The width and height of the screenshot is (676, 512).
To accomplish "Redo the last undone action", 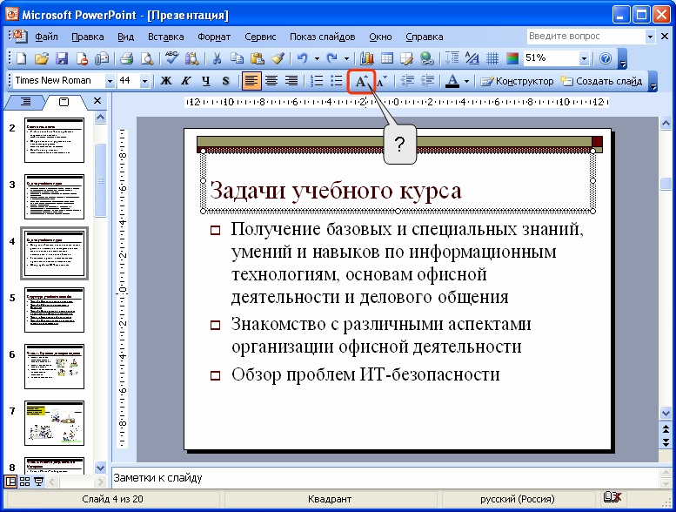I will pyautogui.click(x=331, y=57).
